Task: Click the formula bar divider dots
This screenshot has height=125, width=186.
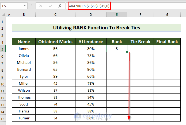Action: click(x=32, y=6)
